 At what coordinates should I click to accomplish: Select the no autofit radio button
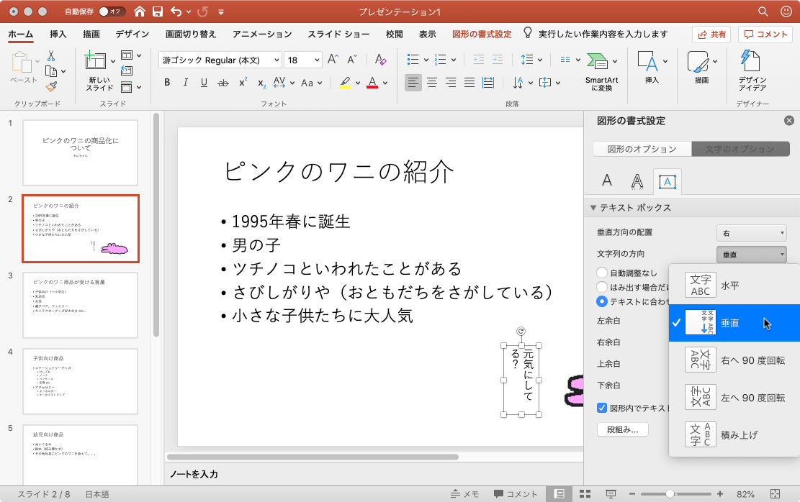pos(602,273)
